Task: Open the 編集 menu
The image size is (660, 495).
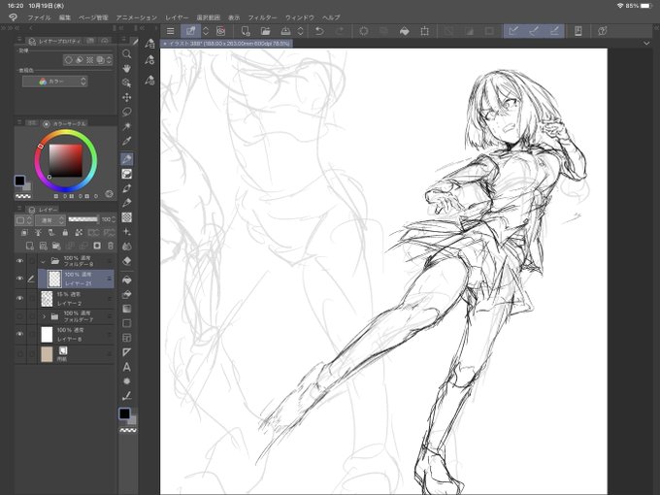Action: 65,17
